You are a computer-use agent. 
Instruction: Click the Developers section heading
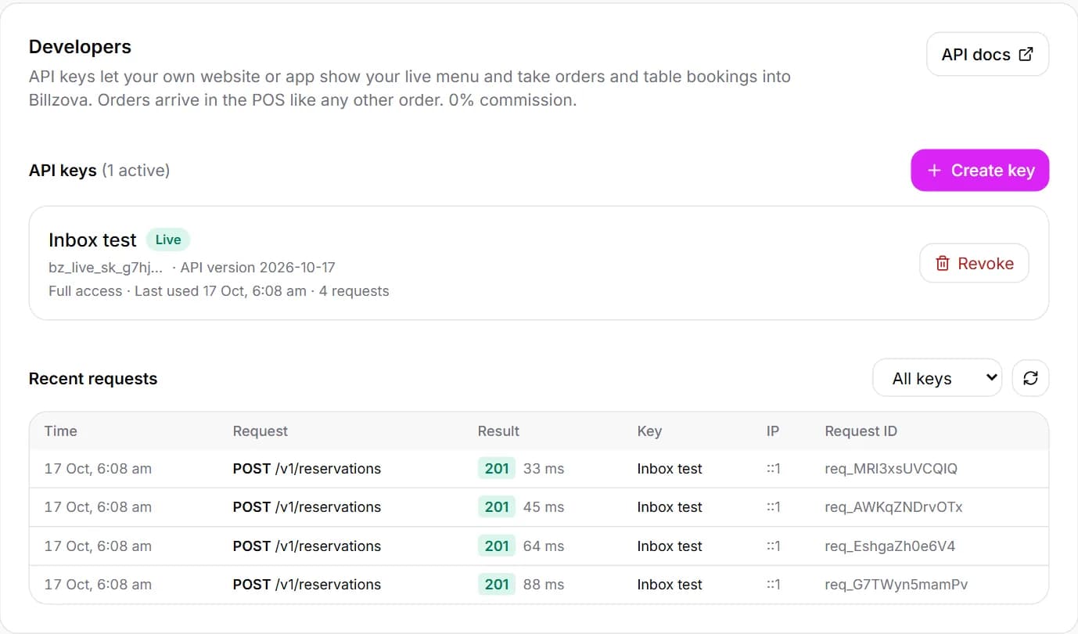tap(80, 47)
